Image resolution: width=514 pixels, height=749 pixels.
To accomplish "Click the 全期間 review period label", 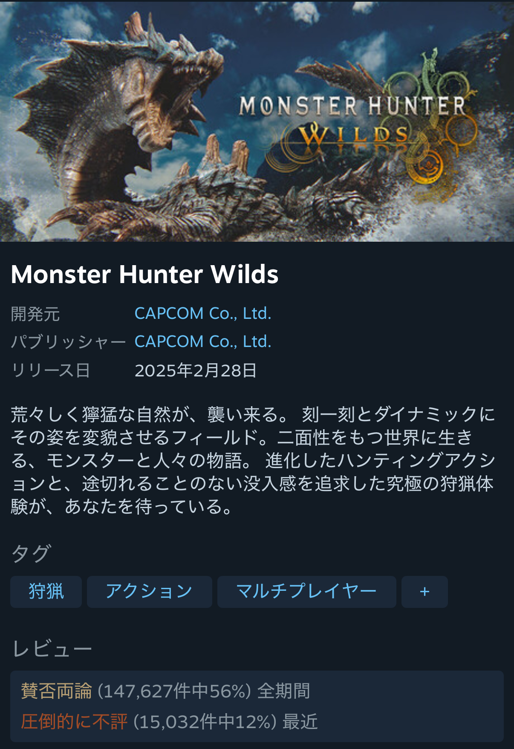I will (x=284, y=691).
